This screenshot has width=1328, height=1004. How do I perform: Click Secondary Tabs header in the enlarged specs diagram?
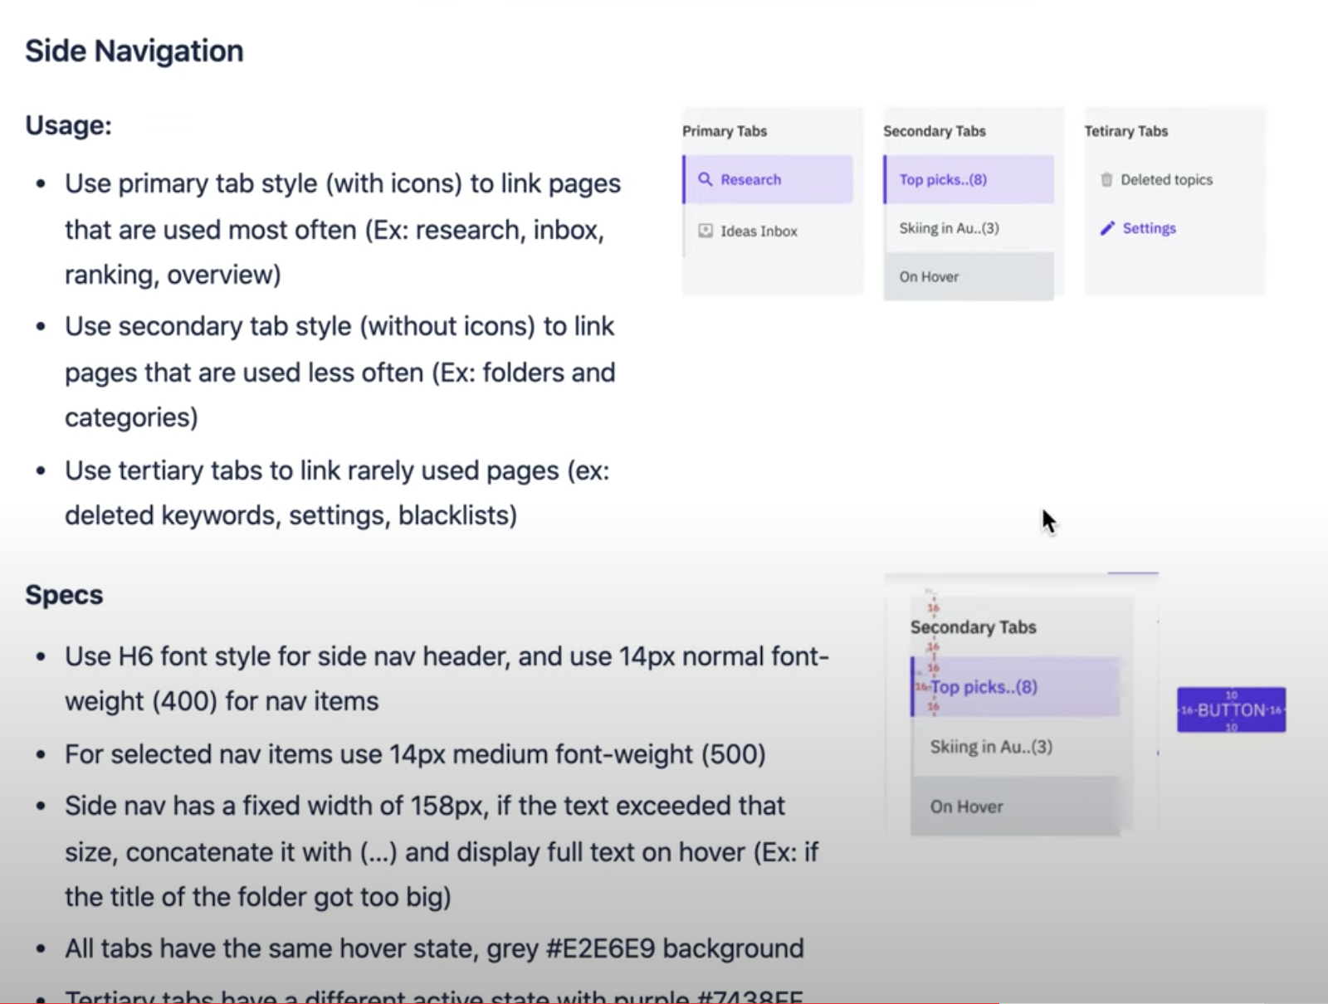coord(973,627)
